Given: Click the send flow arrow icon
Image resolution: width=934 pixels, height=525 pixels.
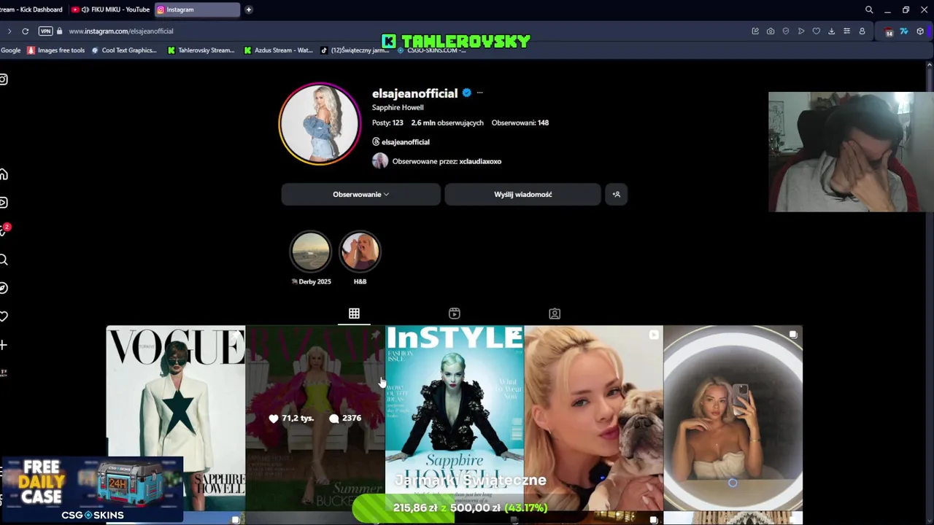Looking at the screenshot, I should tap(801, 31).
